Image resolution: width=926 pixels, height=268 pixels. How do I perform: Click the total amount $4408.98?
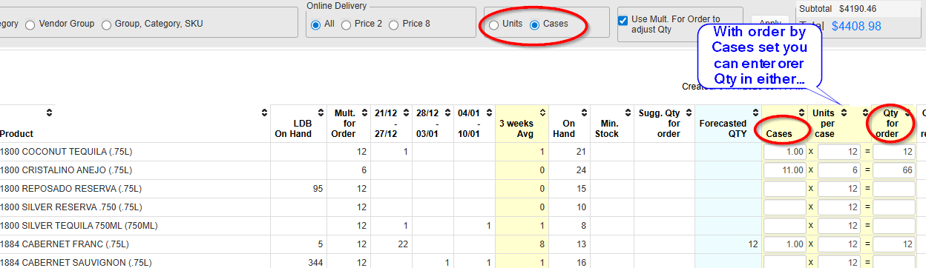[856, 26]
